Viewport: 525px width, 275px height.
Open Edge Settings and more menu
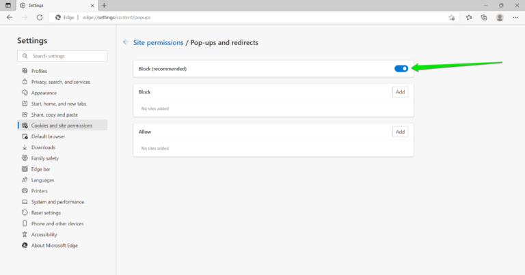coord(515,17)
